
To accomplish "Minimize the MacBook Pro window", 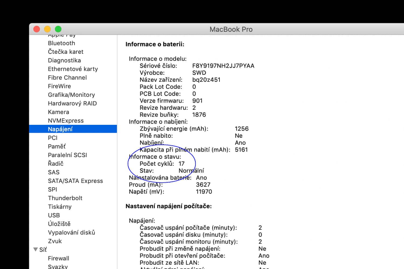I will 47,29.
